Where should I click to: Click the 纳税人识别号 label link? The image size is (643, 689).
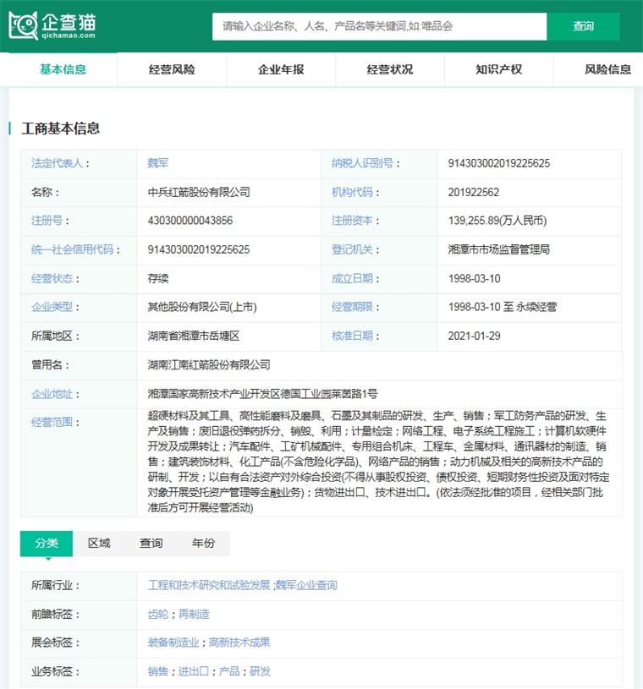(362, 163)
